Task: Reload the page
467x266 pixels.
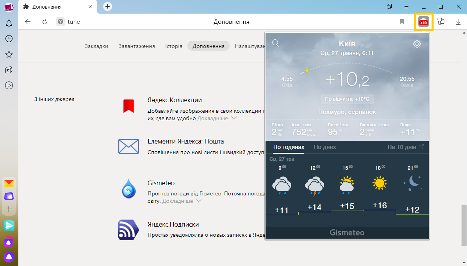Action: coord(45,22)
